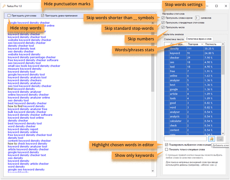Click the line 'seo tool keyword density checker'
The height and width of the screenshot is (180, 230).
29,86
